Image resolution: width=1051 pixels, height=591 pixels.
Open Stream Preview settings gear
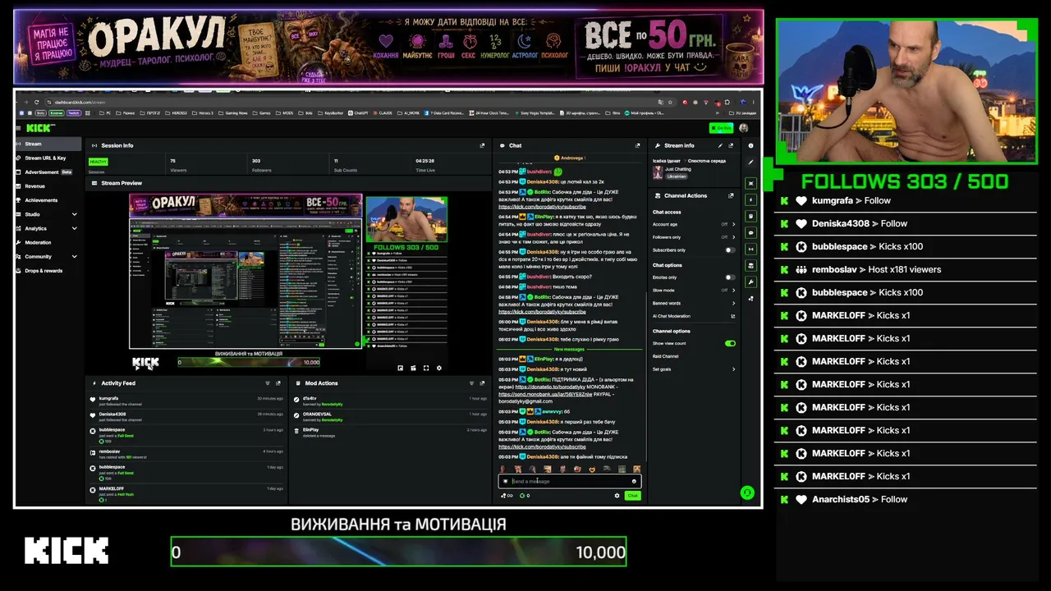click(x=439, y=368)
